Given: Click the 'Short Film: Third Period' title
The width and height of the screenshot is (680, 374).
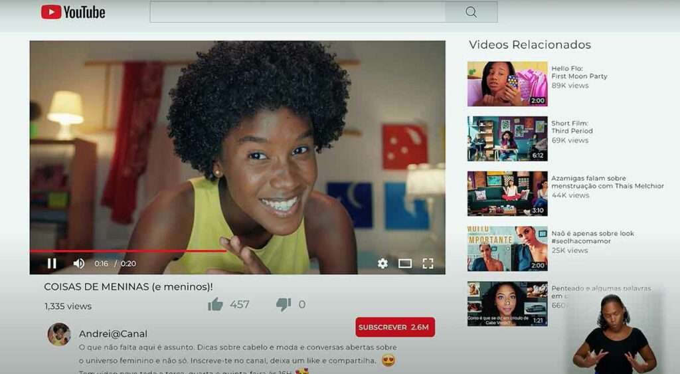Looking at the screenshot, I should point(572,127).
